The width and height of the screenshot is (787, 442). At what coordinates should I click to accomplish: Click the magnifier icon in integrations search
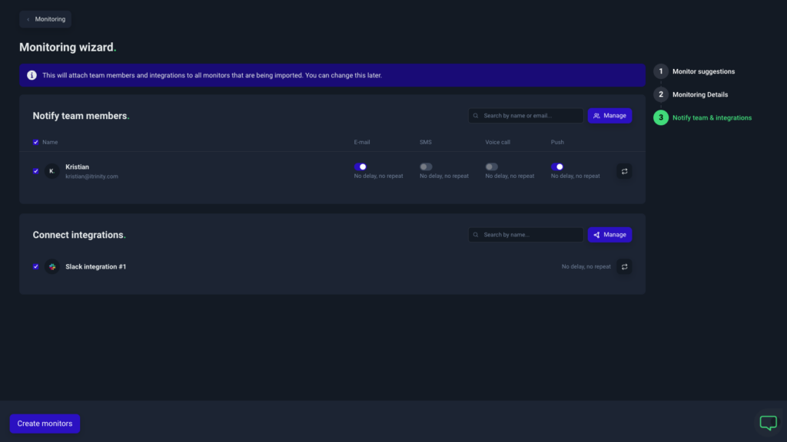[477, 234]
